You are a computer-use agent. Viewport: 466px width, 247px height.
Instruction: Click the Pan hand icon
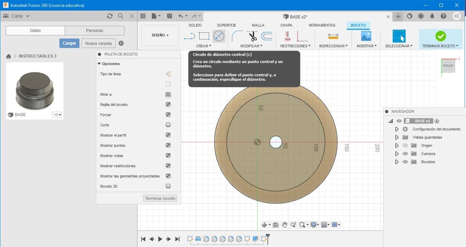coord(284,225)
